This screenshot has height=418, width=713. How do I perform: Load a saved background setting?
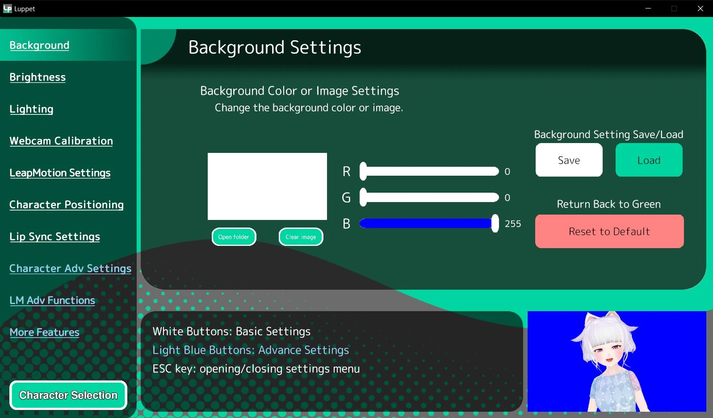click(649, 160)
